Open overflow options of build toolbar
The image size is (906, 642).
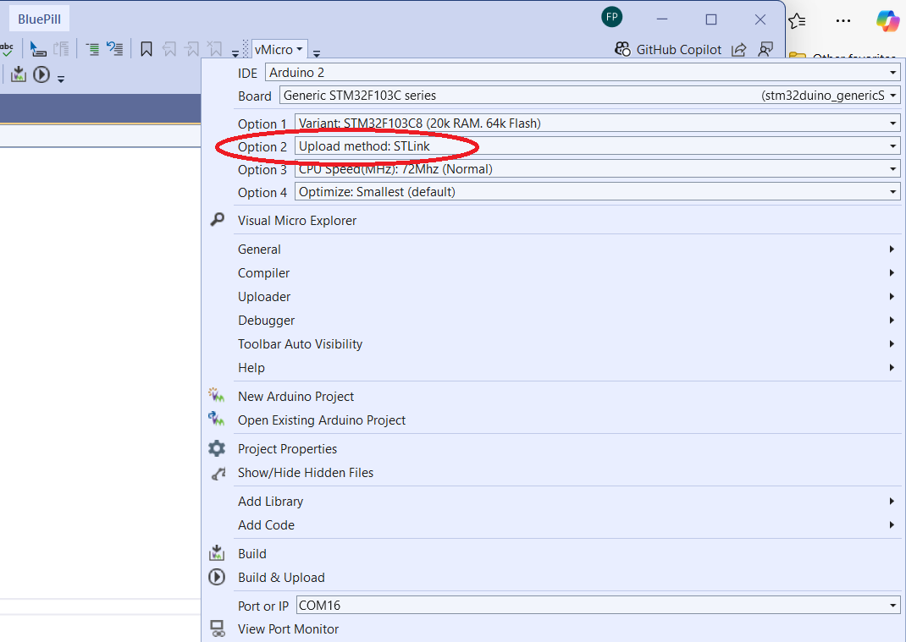pos(61,79)
